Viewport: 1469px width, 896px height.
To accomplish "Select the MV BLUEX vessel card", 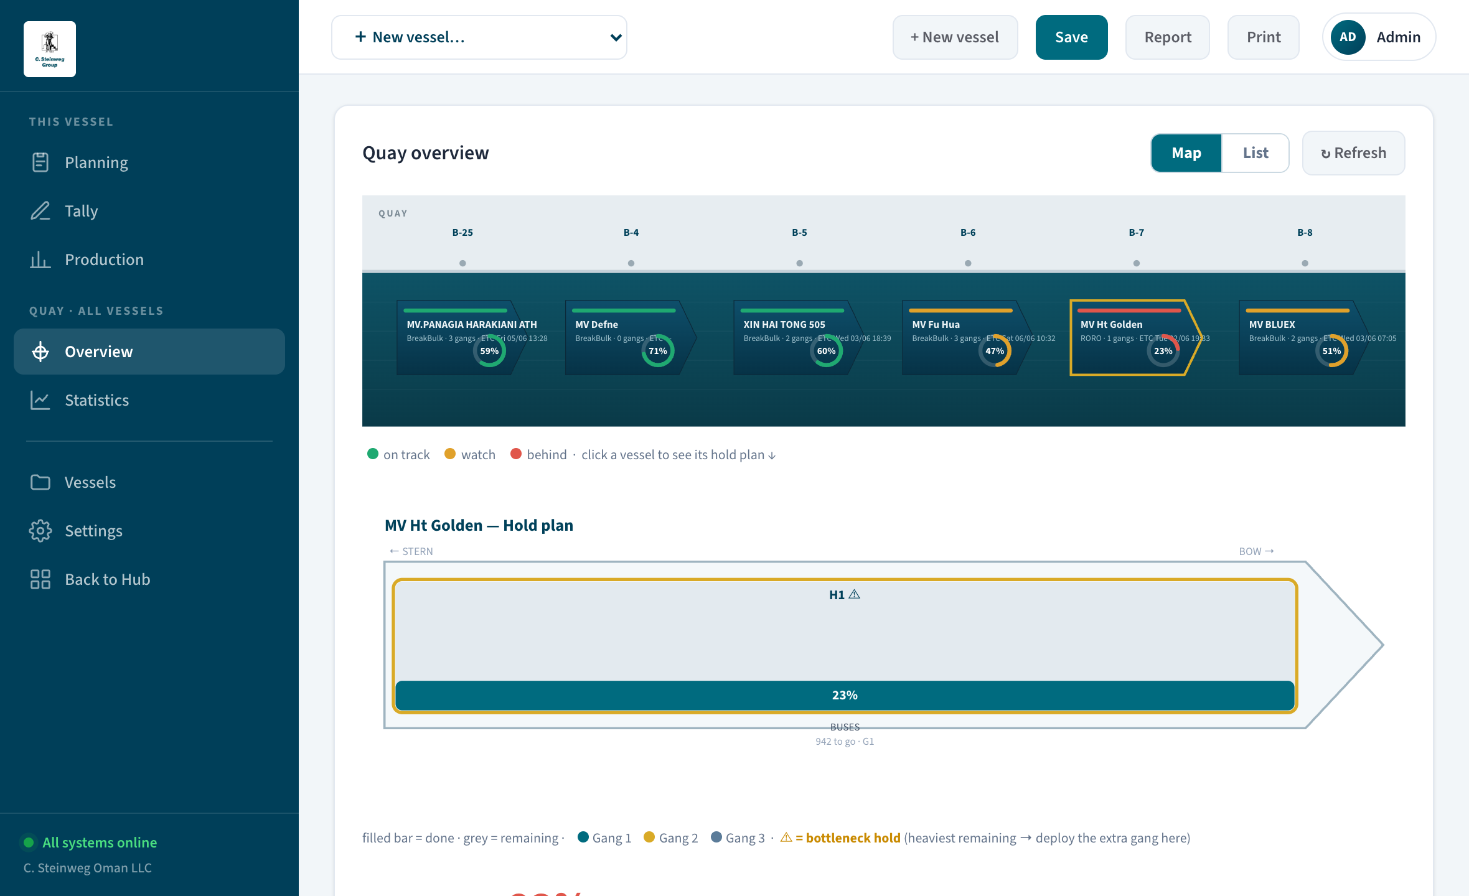I will (x=1303, y=338).
